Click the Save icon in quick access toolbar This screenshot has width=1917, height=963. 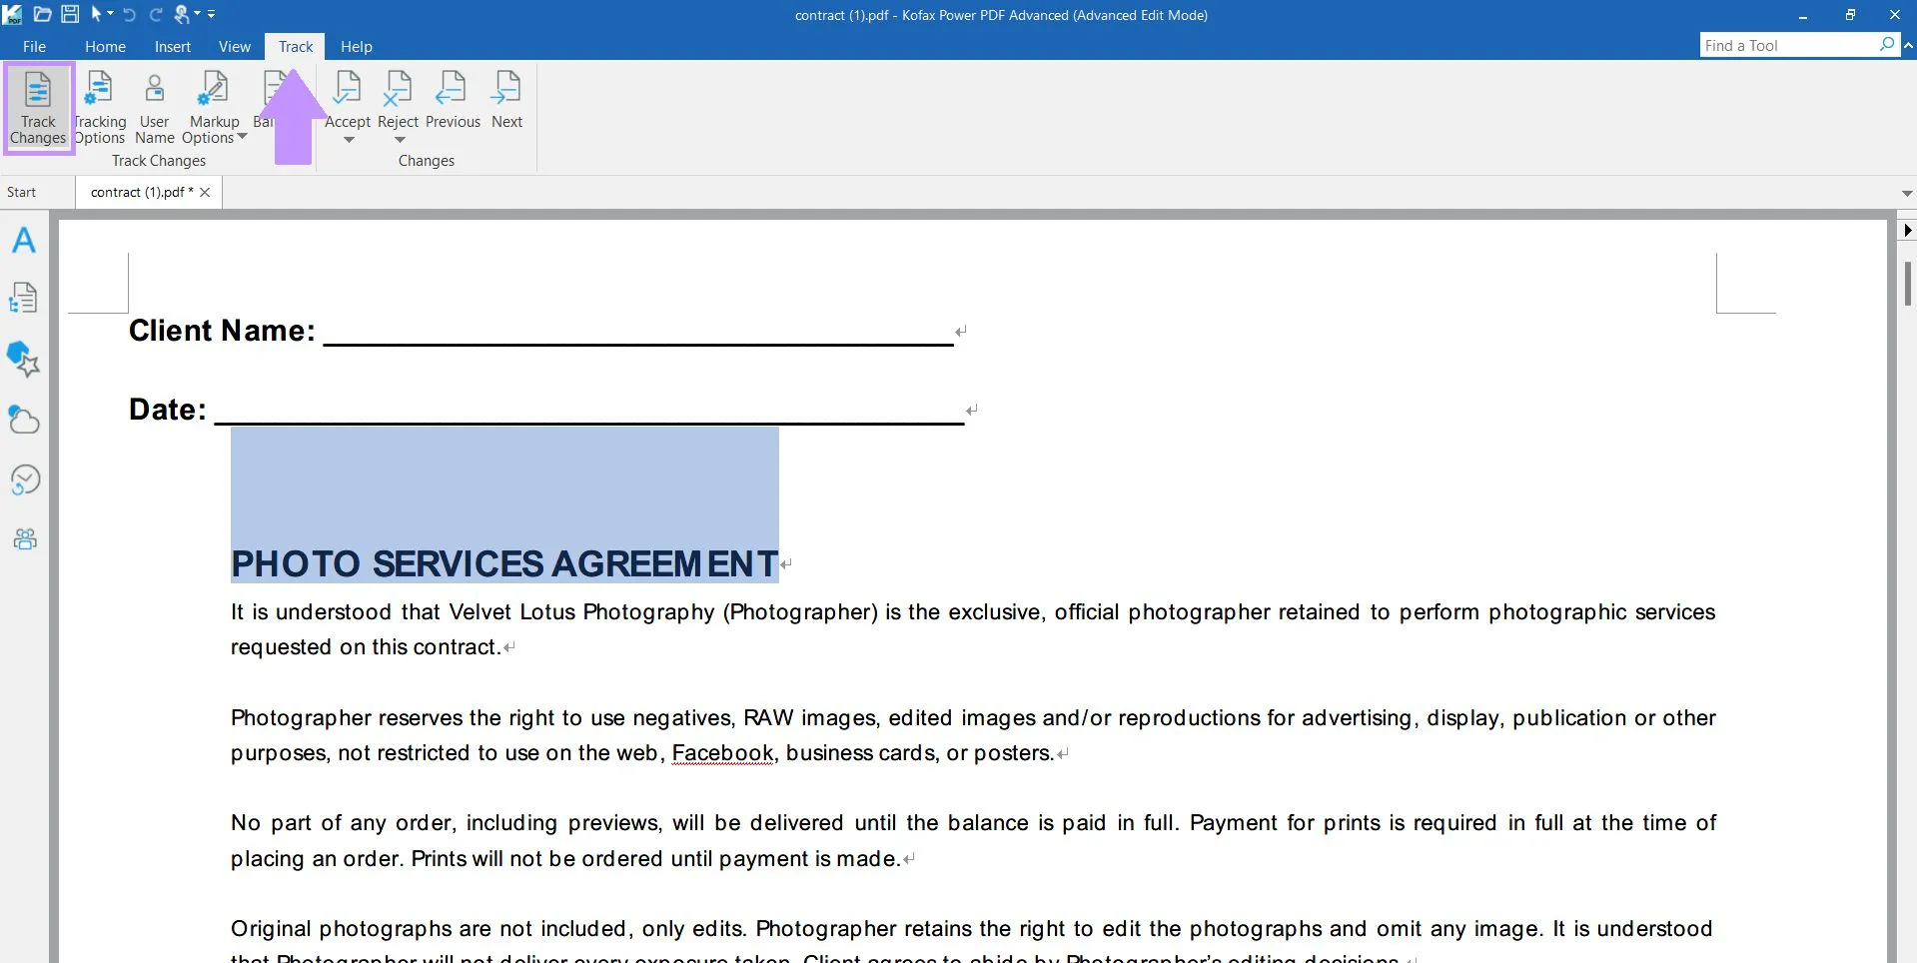[70, 14]
